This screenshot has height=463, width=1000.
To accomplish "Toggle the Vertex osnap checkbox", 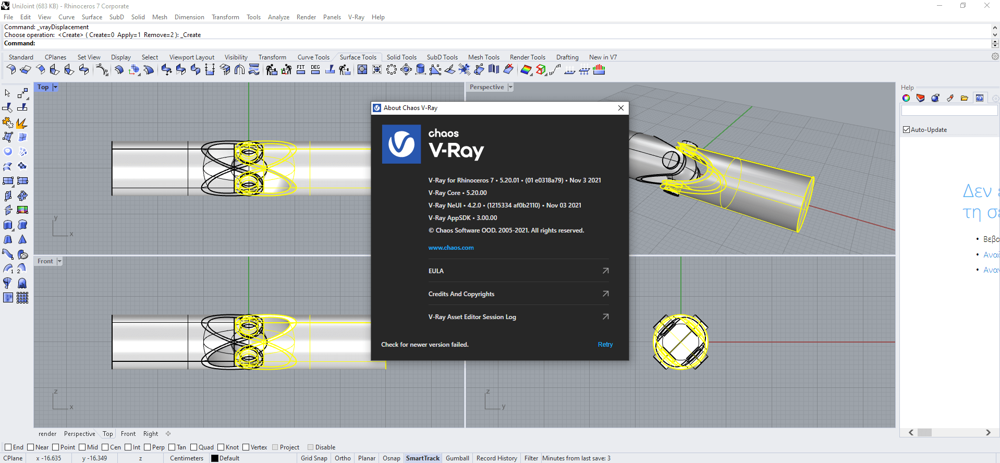I will 246,447.
